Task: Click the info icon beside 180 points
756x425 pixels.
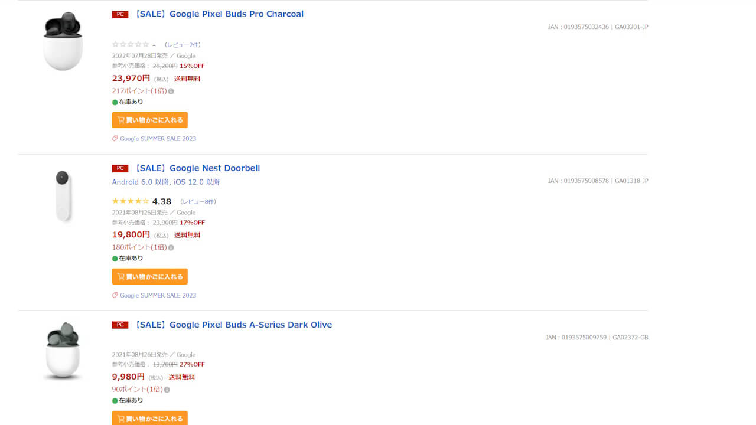Action: pos(171,248)
